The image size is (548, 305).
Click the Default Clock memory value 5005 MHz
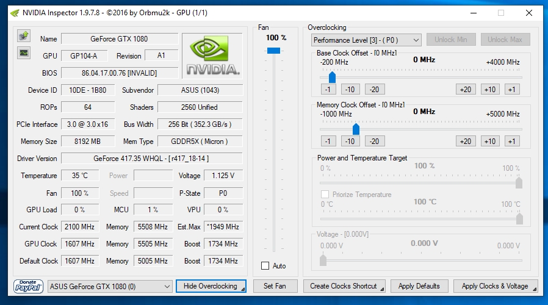153,261
